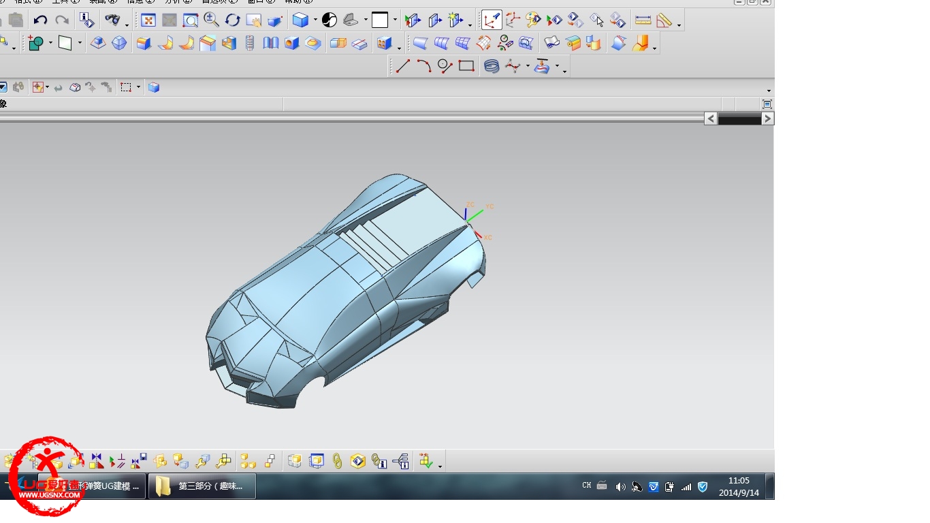Image resolution: width=930 pixels, height=523 pixels.
Task: Click the thread cylinder icon
Action: (250, 44)
